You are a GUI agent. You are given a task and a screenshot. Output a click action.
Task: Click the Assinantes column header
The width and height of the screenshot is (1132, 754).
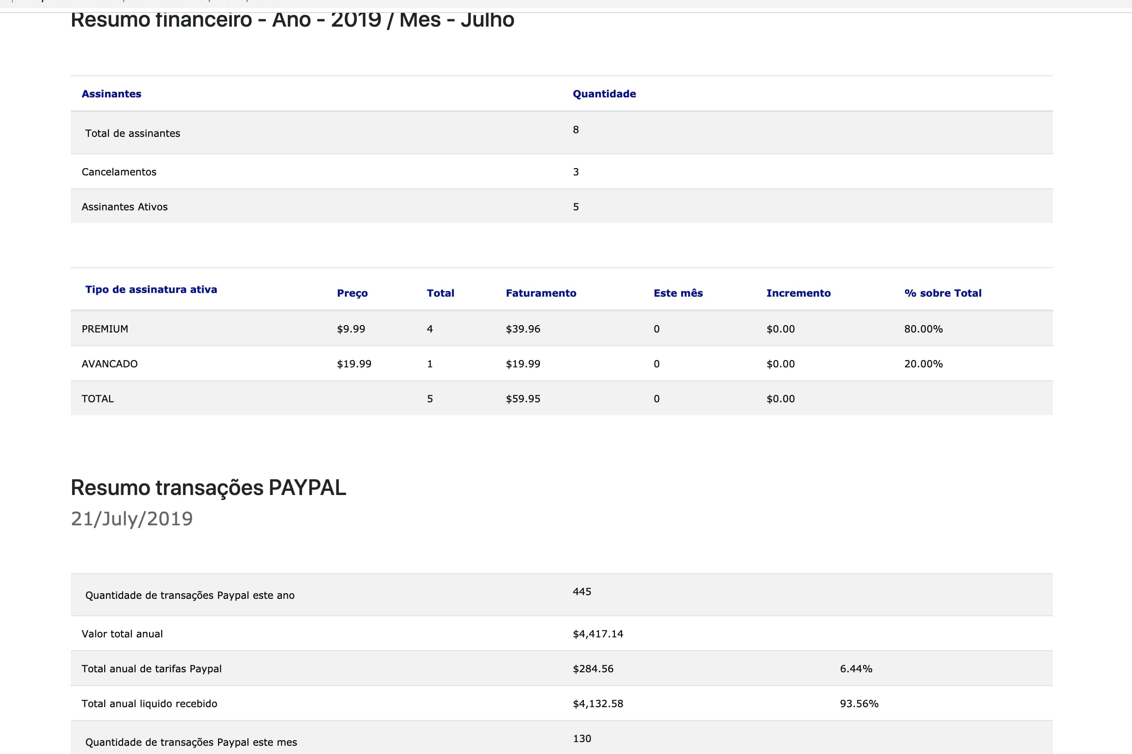click(111, 94)
